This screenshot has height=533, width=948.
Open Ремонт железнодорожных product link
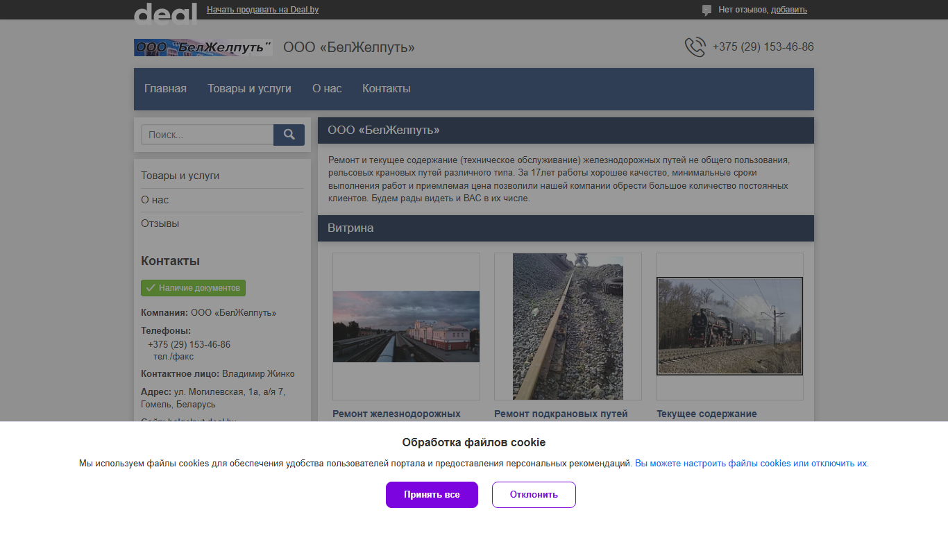[396, 414]
